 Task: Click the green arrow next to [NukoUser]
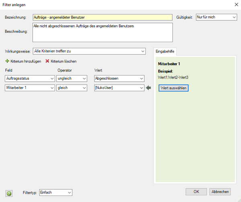point(148,88)
